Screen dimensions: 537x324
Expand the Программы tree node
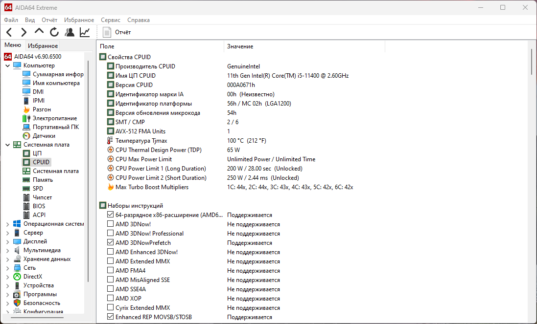pos(7,294)
